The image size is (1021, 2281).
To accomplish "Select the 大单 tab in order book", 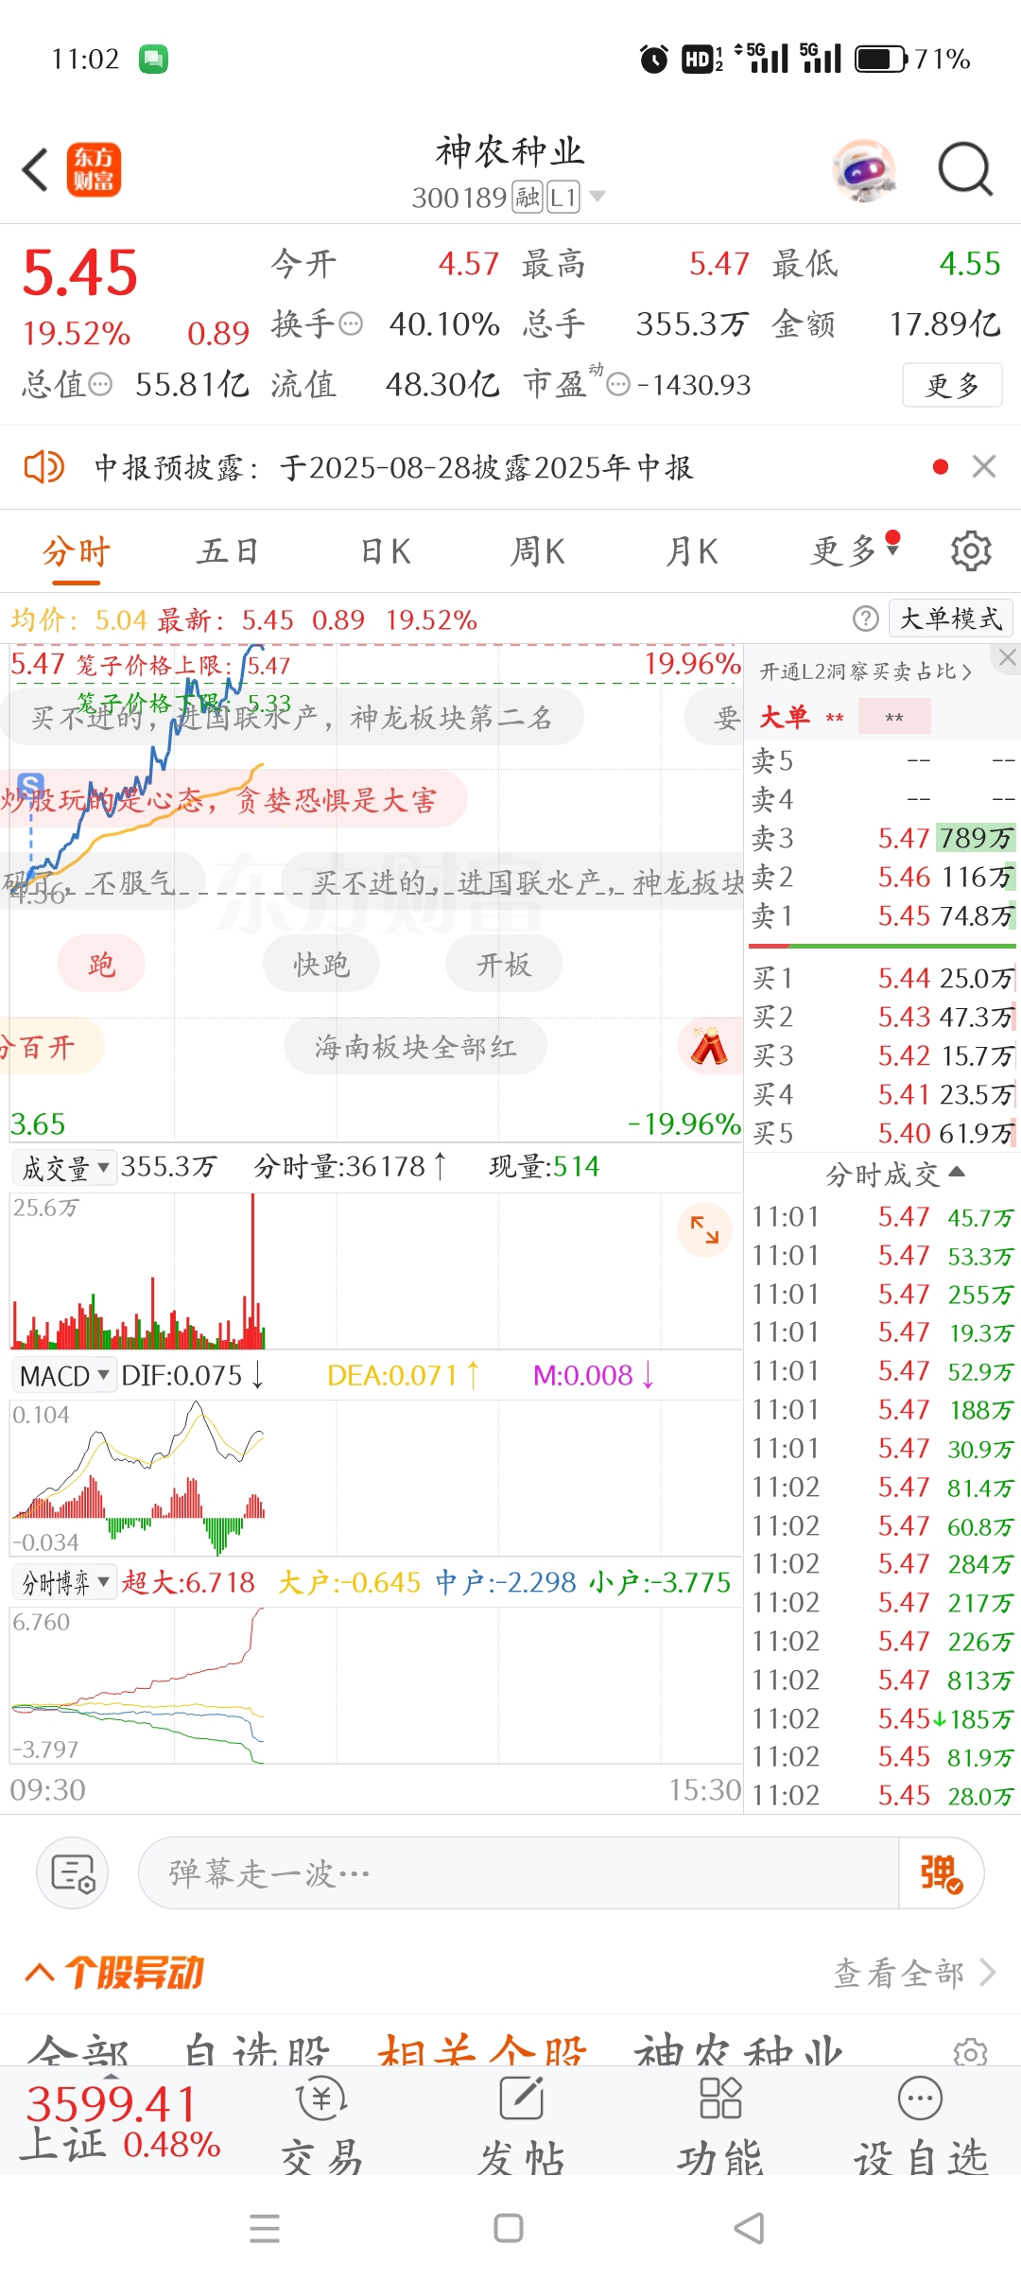I will [785, 717].
